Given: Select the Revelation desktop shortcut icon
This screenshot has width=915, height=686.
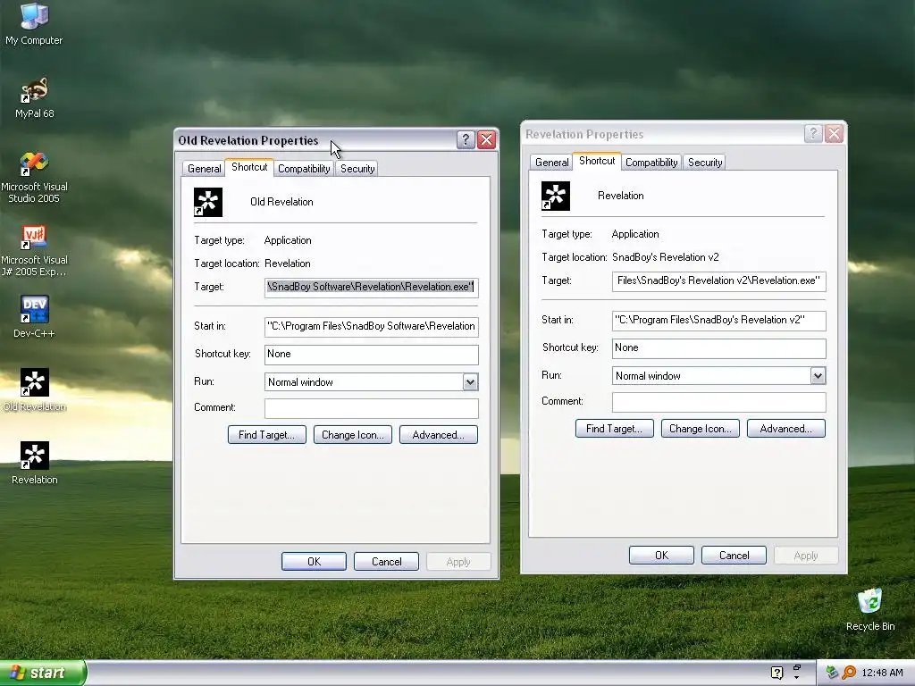Looking at the screenshot, I should tap(35, 464).
